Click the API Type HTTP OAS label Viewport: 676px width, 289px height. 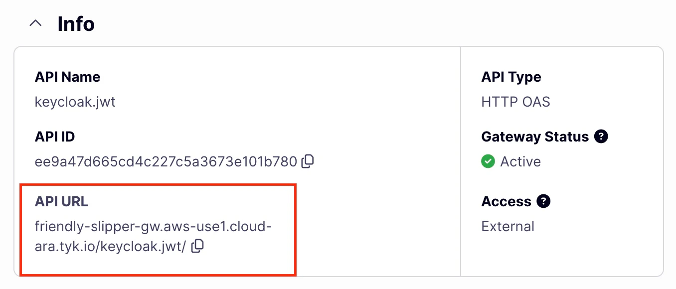(515, 101)
